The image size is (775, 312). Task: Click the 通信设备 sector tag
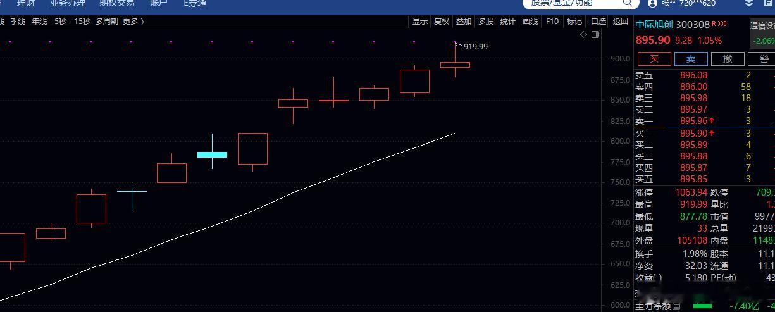[762, 26]
